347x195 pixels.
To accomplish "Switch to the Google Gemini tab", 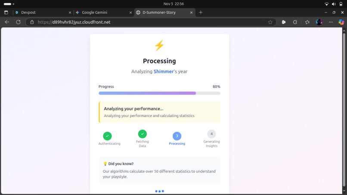I will [x=104, y=12].
